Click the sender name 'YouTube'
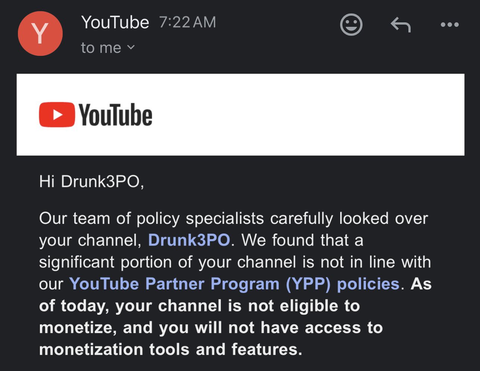The height and width of the screenshot is (371, 480). click(x=116, y=22)
